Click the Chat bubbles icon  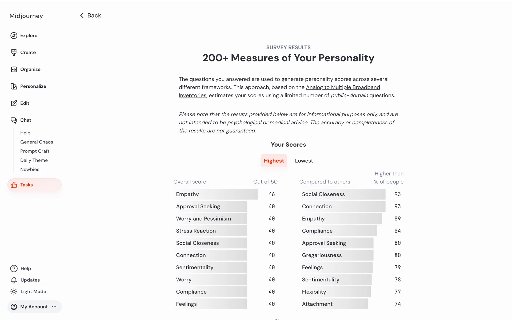coord(14,120)
